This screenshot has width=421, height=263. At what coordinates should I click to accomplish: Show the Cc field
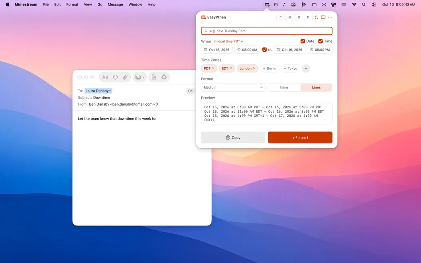coord(190,91)
